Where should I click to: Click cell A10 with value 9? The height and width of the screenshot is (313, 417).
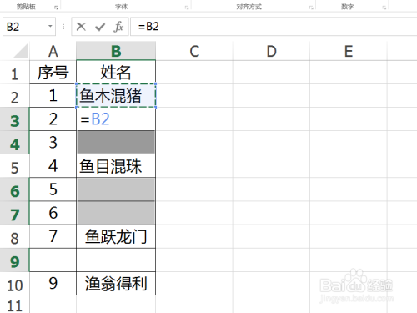53,284
